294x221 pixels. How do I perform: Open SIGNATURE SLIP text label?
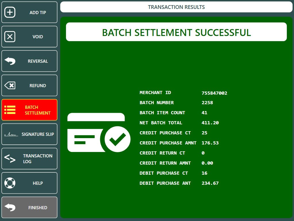38,134
